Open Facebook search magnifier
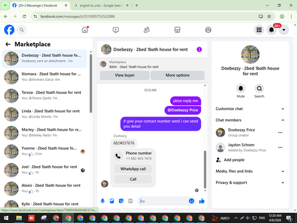 coord(21,30)
